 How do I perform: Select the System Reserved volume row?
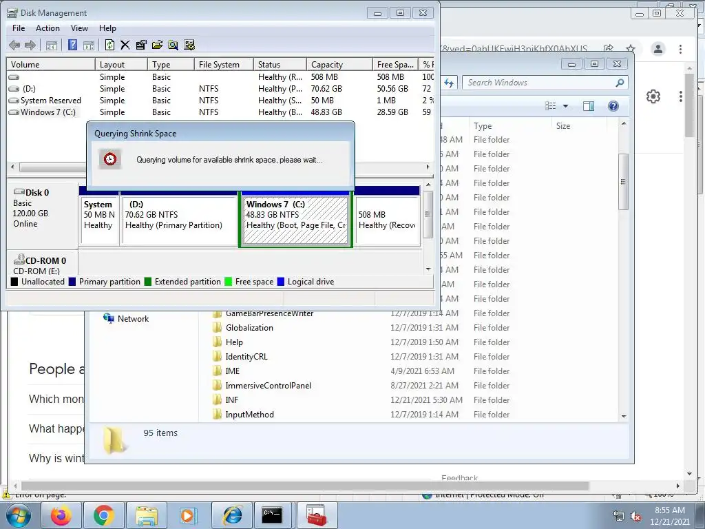[x=220, y=101]
